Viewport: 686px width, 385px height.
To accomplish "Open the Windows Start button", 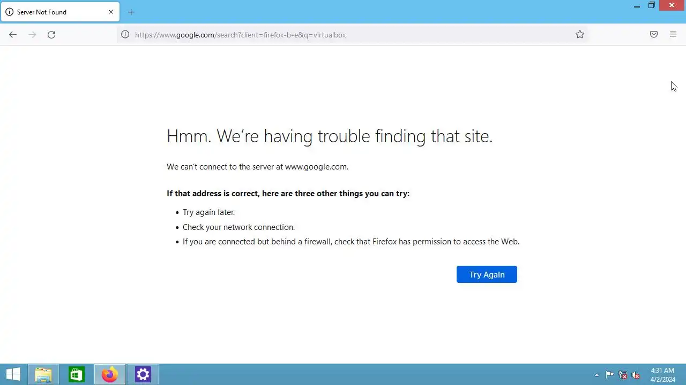I will [13, 374].
